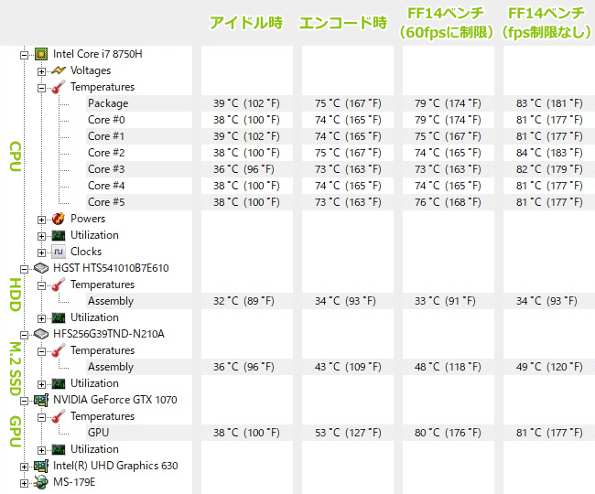Click GPU 60fps value 80 °C (176 °F)
This screenshot has width=595, height=494.
pos(448,433)
